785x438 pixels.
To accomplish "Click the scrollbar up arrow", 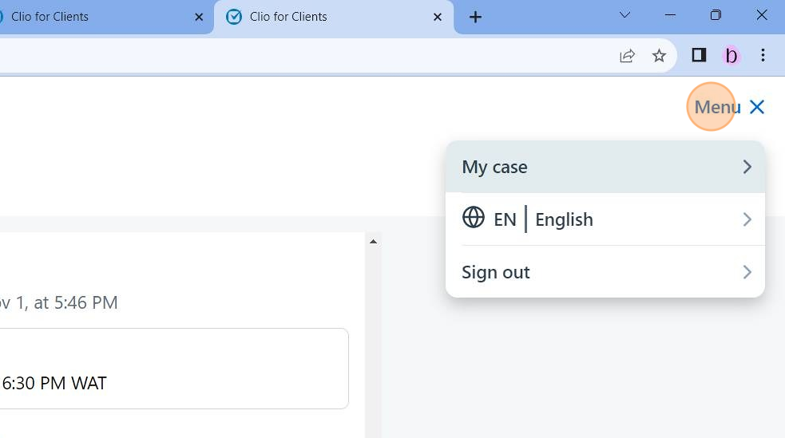I will [x=373, y=242].
